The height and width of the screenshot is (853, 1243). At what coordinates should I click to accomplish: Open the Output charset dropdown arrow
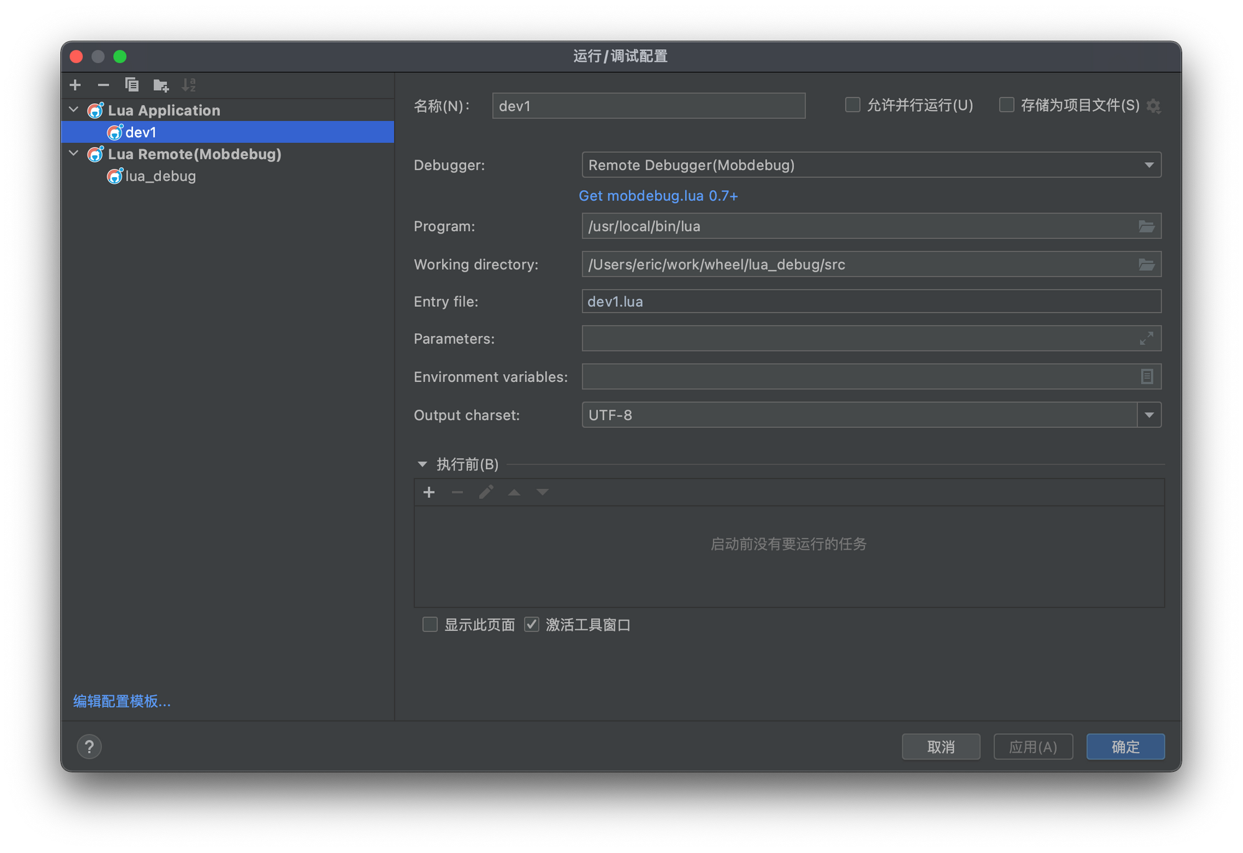[x=1149, y=415]
